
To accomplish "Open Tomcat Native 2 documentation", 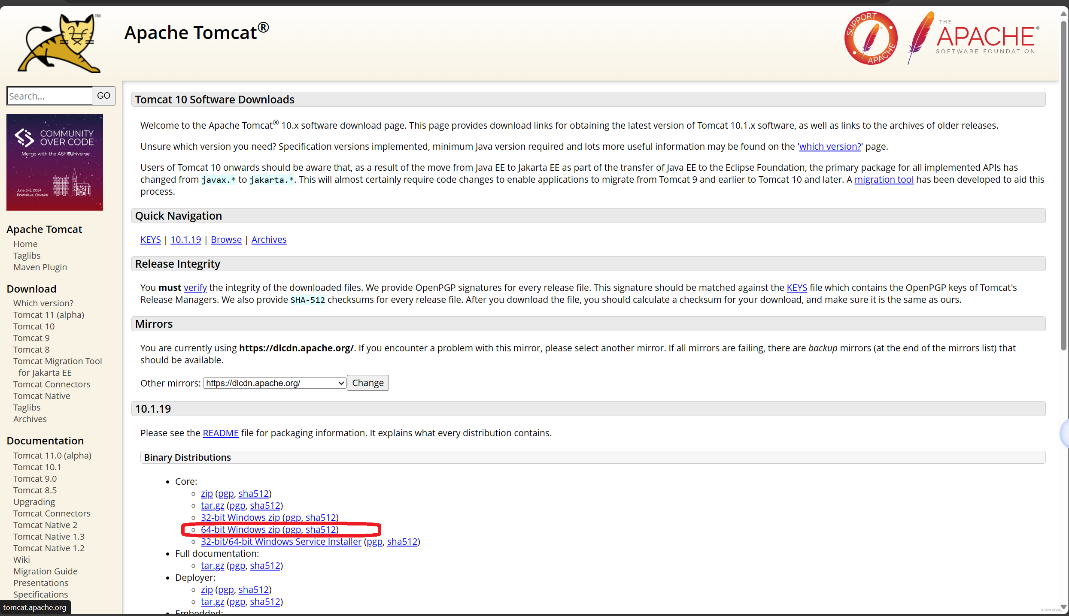I will (46, 525).
